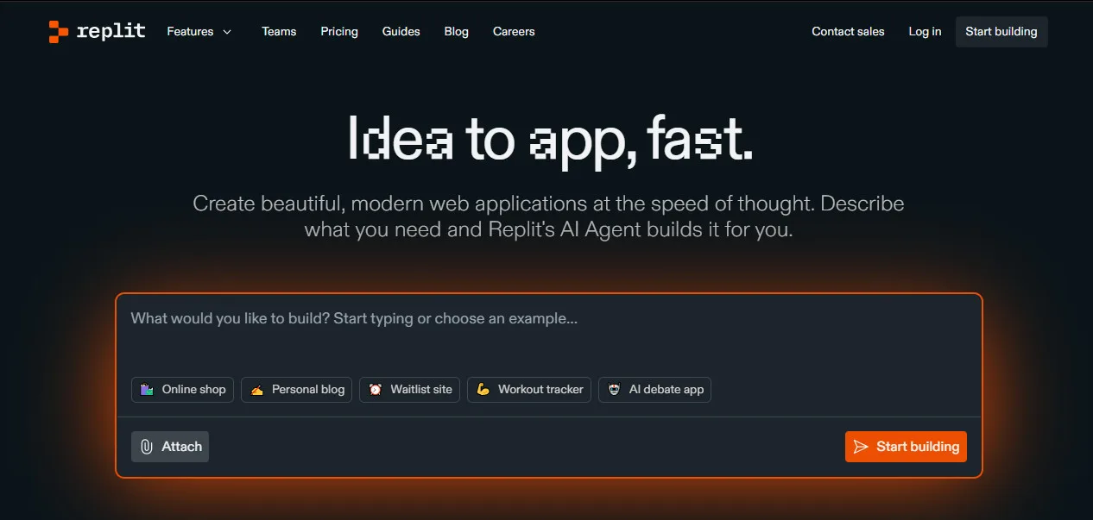
Task: Click the send arrow icon on Start building button
Action: (860, 446)
